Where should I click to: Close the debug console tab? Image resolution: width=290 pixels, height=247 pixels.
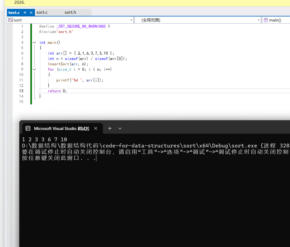pyautogui.click(x=96, y=128)
